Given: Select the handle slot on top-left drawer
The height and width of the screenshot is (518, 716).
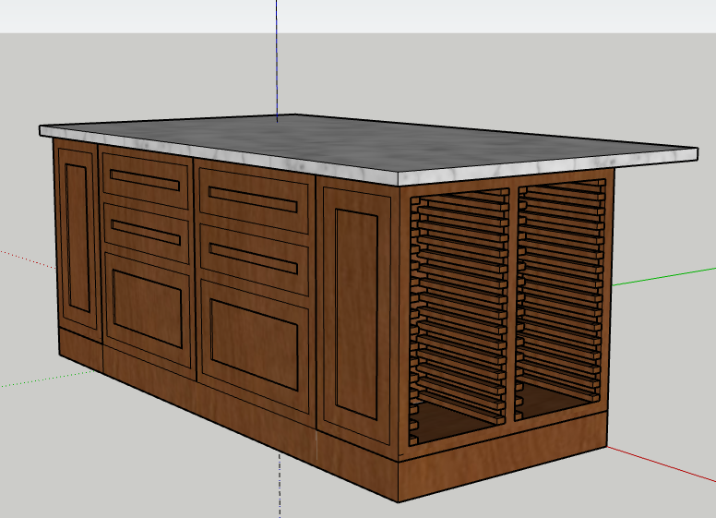Looking at the screenshot, I should [146, 182].
